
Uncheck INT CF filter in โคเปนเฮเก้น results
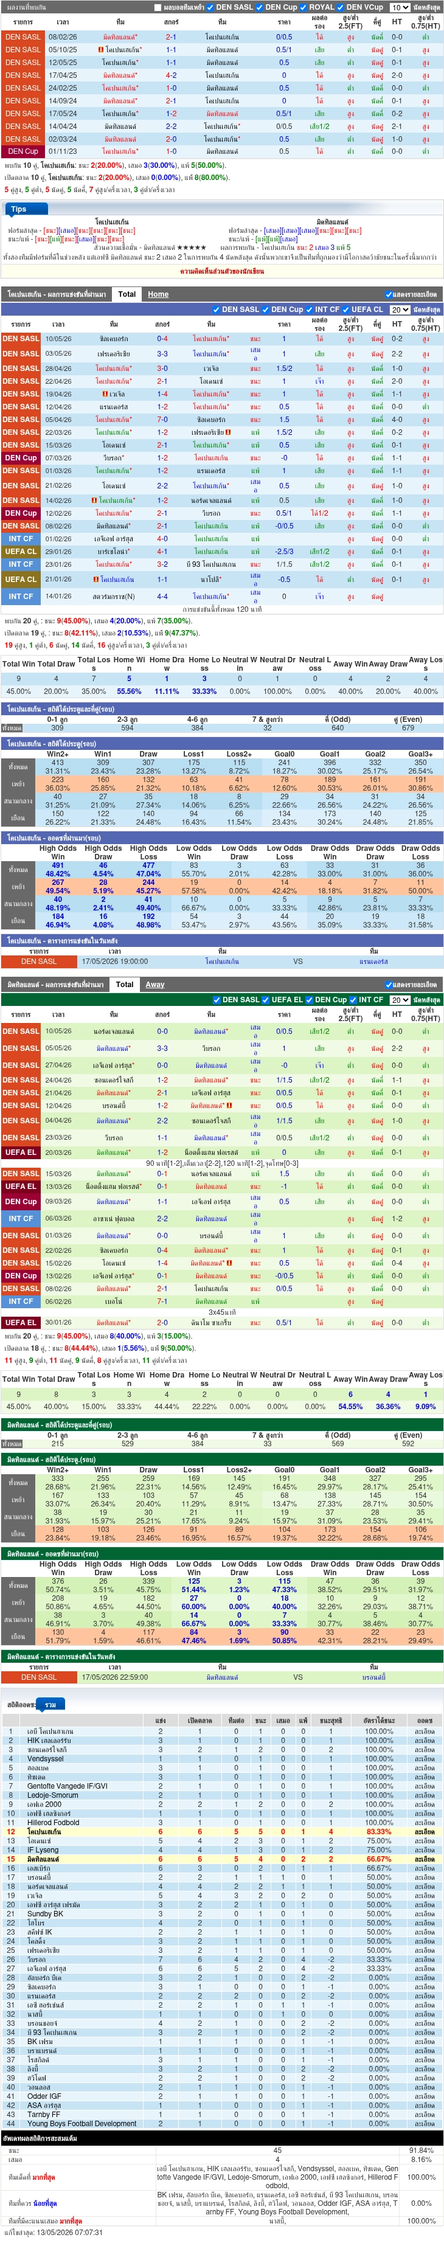point(310,310)
